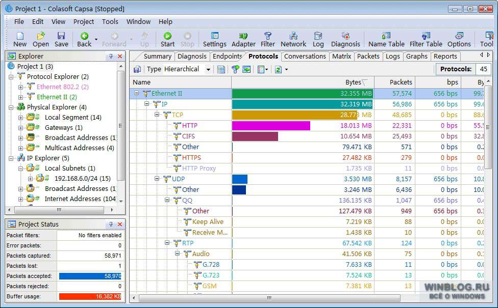Sort by the Name column header
Image resolution: width=498 pixels, height=308 pixels.
[x=181, y=82]
